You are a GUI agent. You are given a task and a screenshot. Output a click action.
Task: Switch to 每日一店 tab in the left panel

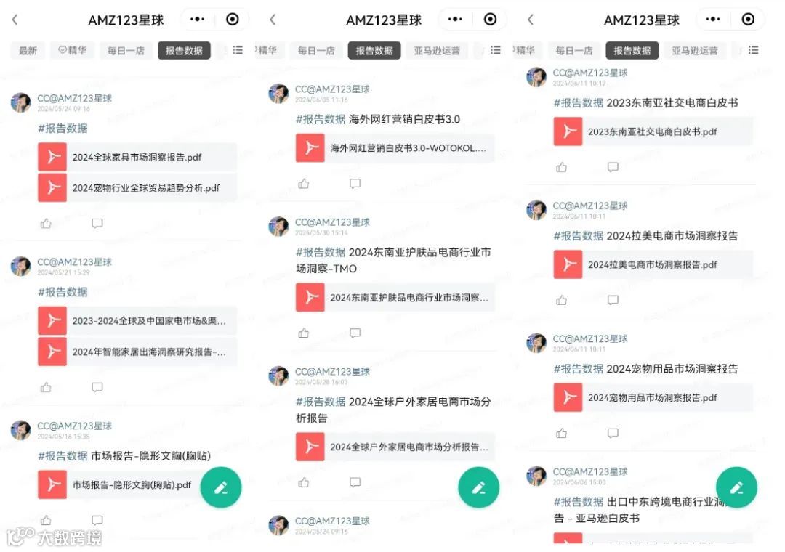(x=126, y=51)
